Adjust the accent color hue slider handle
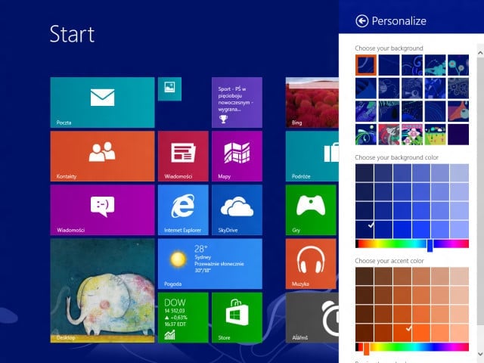Image resolution: width=484 pixels, height=363 pixels. coord(366,349)
